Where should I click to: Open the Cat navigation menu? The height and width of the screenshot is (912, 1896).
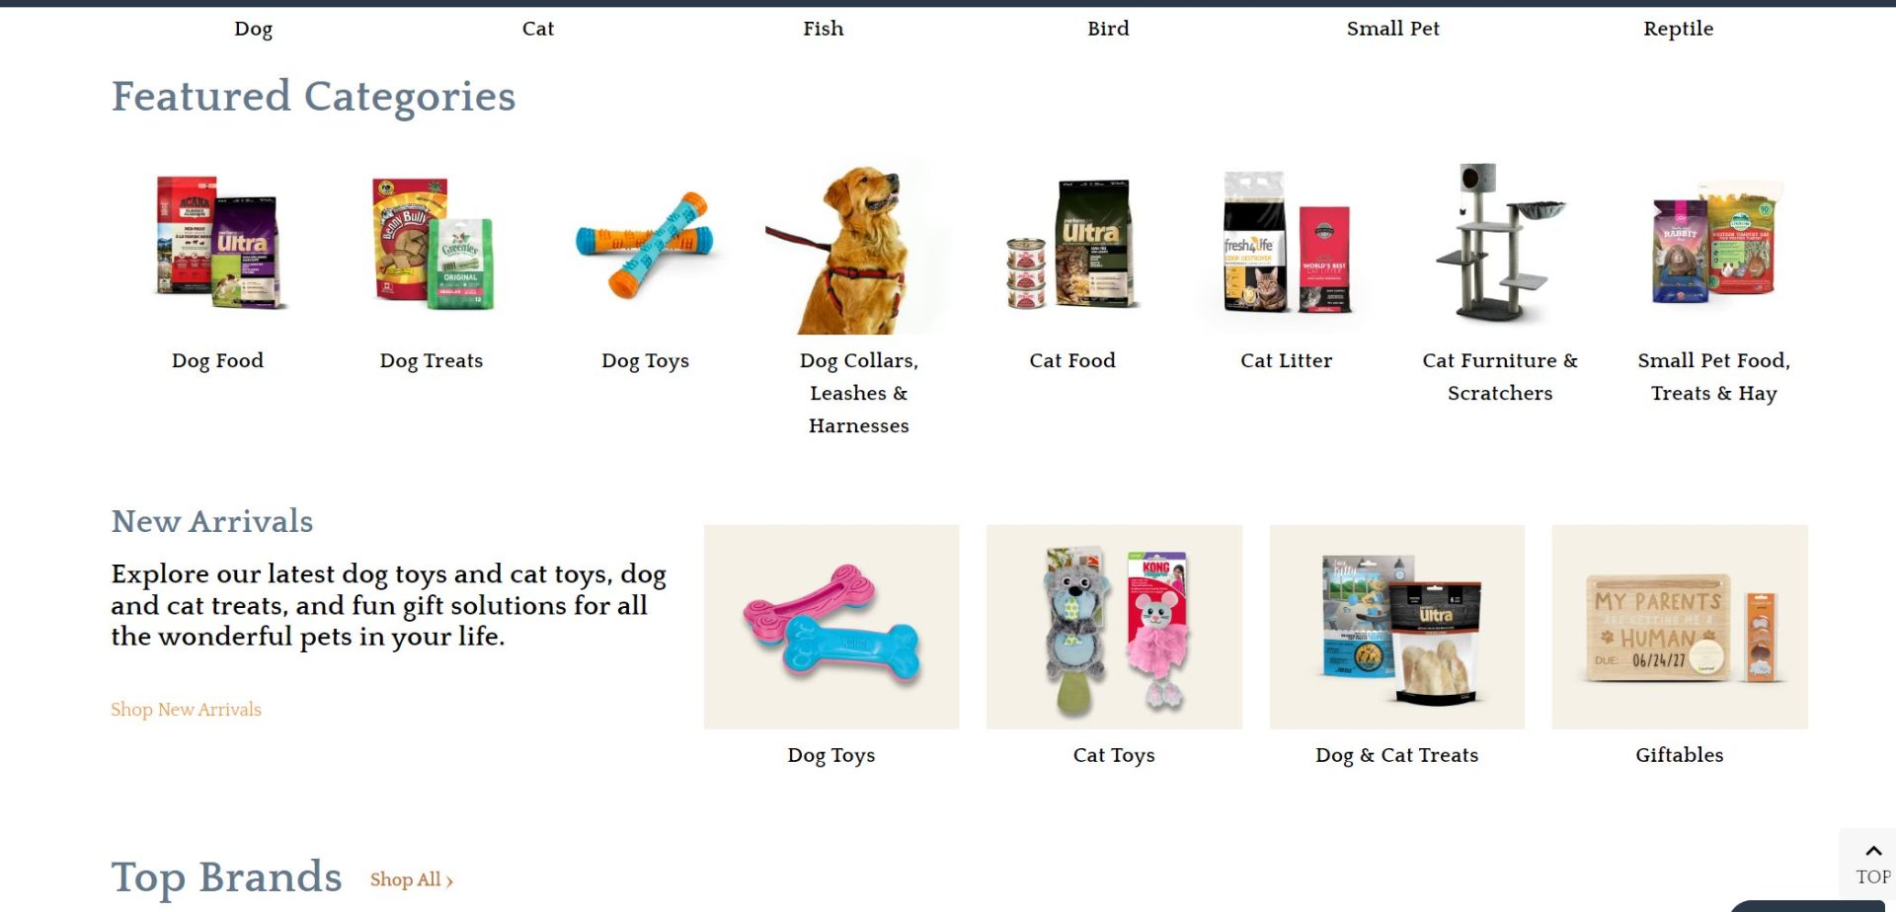click(x=538, y=29)
